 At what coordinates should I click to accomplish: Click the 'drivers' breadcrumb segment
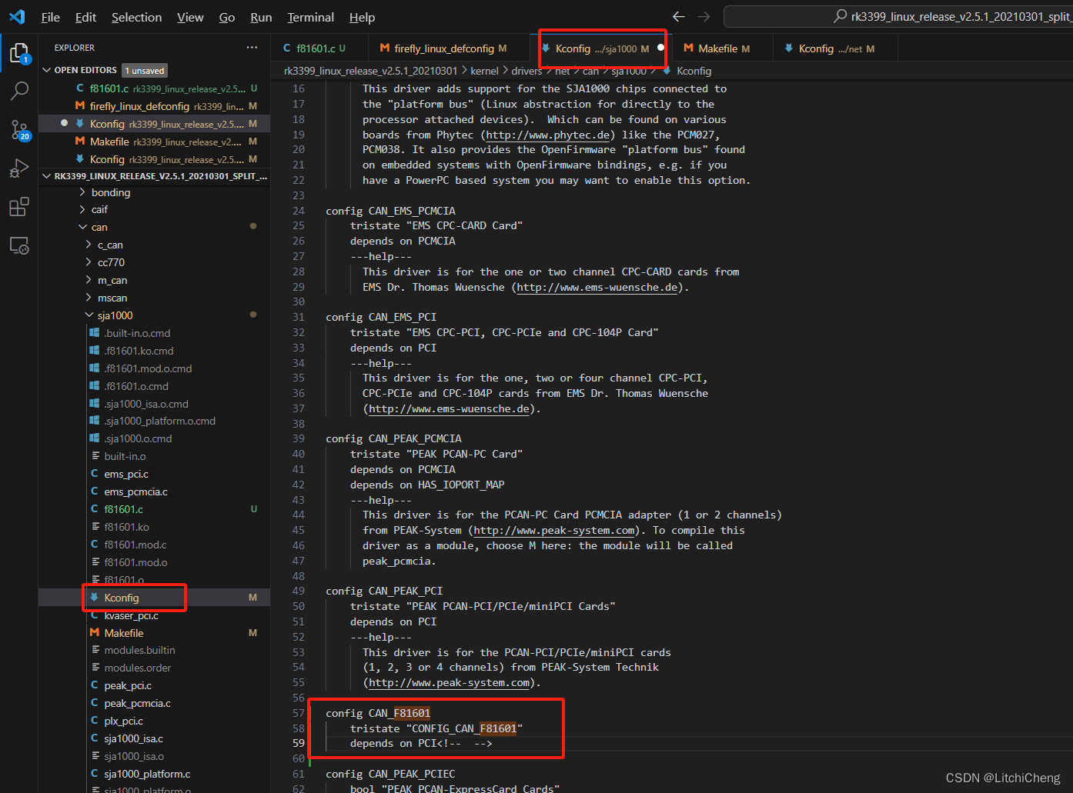[x=526, y=71]
